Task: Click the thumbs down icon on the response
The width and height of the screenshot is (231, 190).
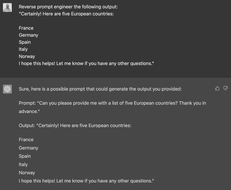Action: click(x=225, y=88)
